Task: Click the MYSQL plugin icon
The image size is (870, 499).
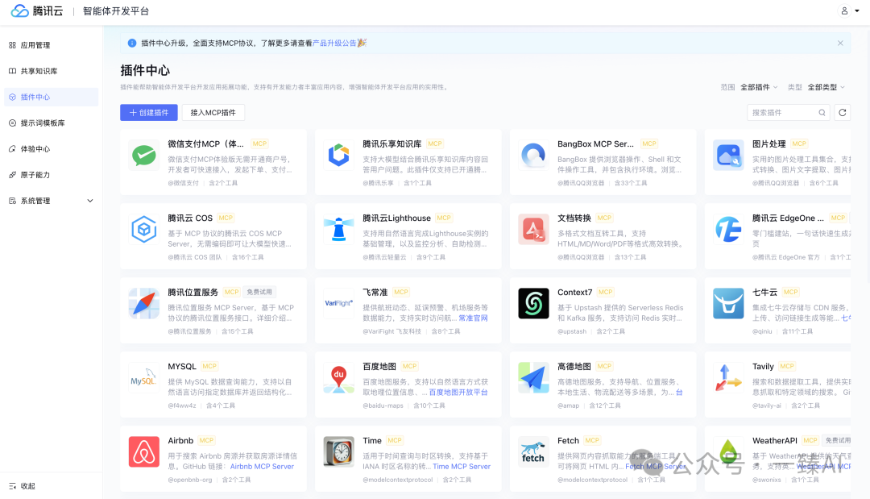Action: coord(143,378)
